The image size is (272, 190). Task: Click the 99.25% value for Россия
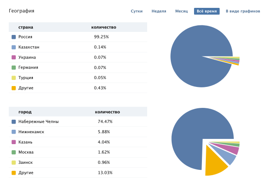[x=101, y=37]
